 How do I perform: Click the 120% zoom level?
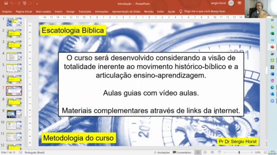(x=258, y=152)
